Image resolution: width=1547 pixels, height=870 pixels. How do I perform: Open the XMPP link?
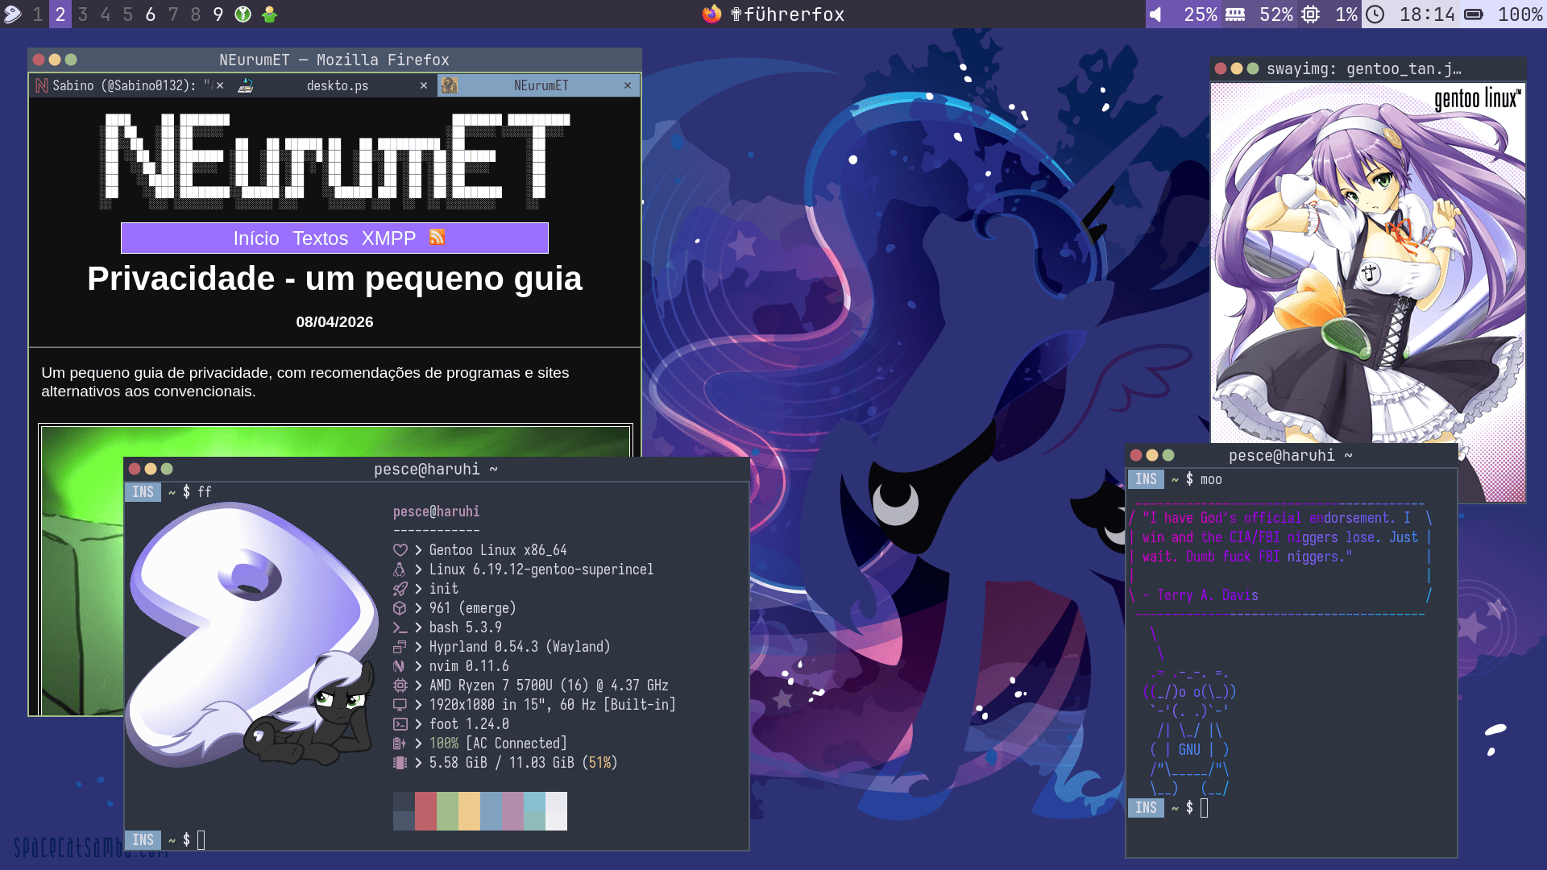(x=388, y=238)
